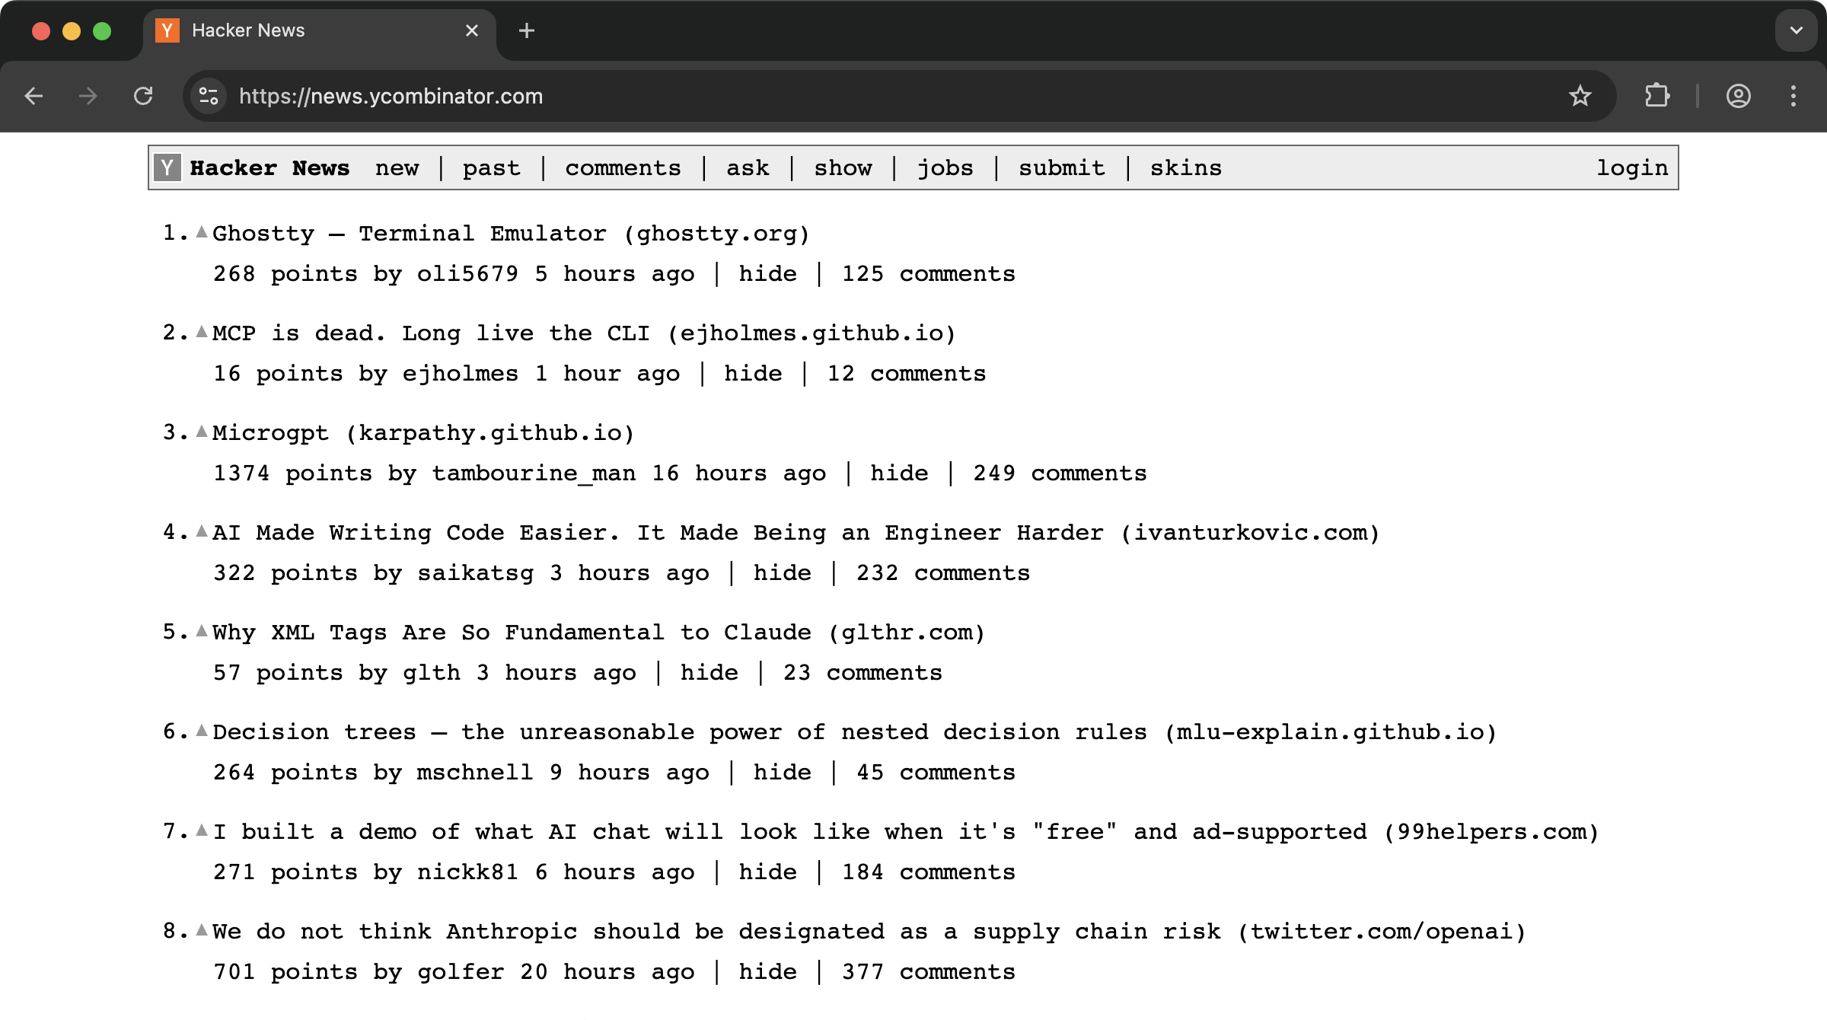Open Chrome three-dot menu

pyautogui.click(x=1794, y=96)
